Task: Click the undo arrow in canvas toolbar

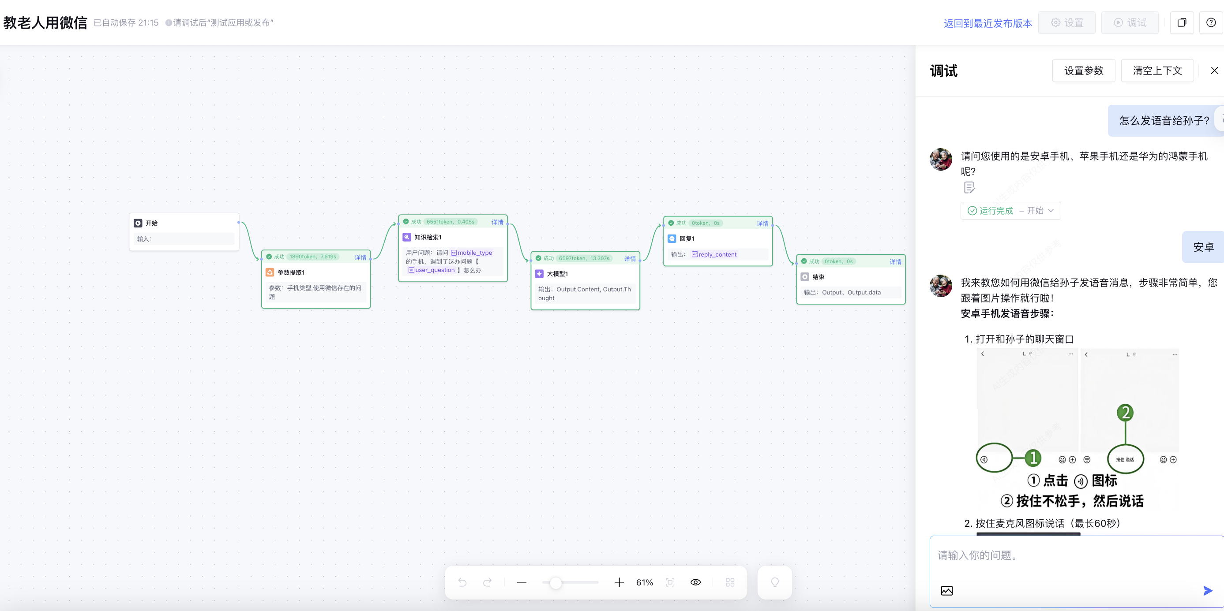Action: coord(462,582)
